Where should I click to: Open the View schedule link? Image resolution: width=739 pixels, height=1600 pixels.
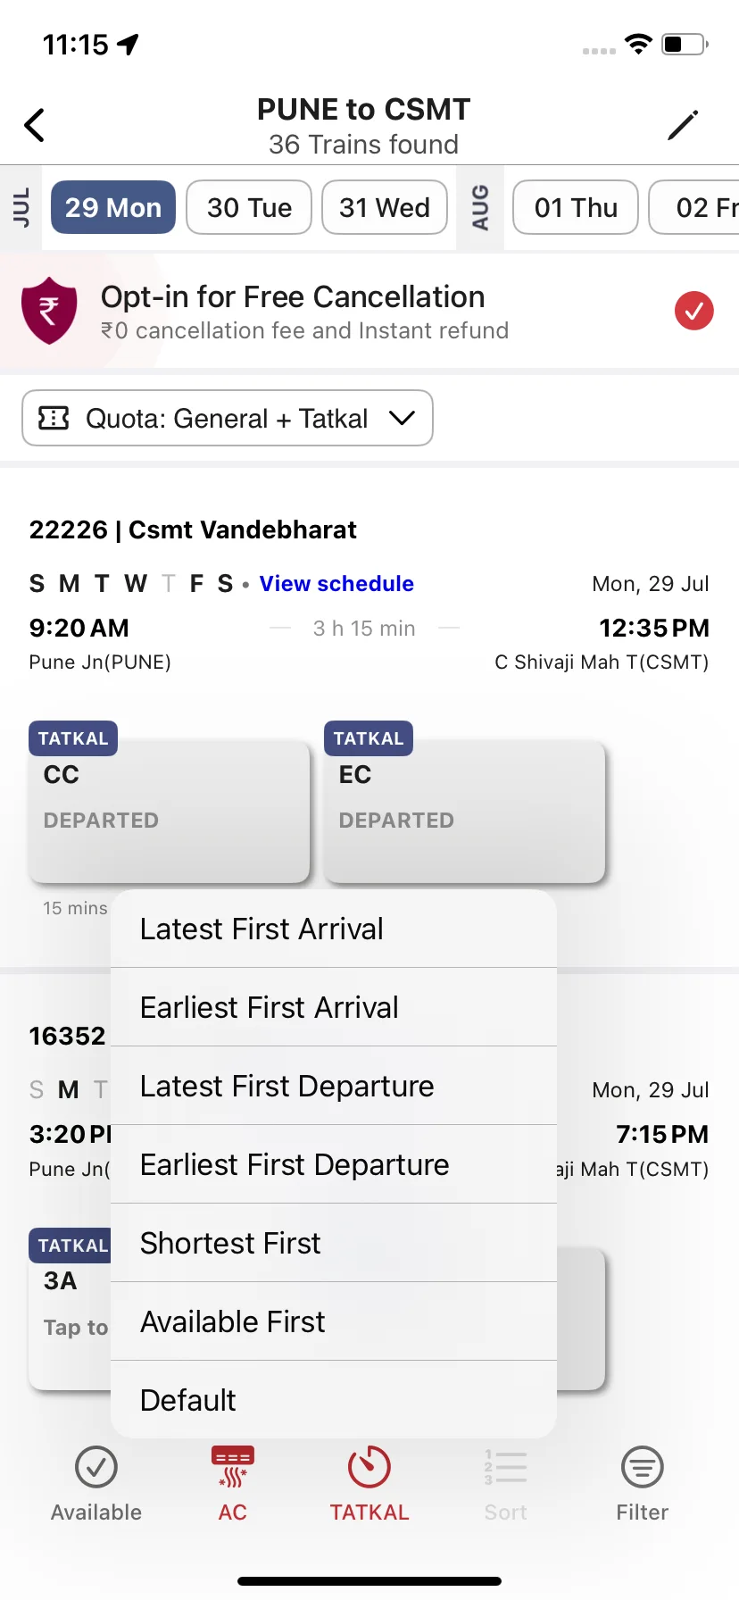point(336,584)
